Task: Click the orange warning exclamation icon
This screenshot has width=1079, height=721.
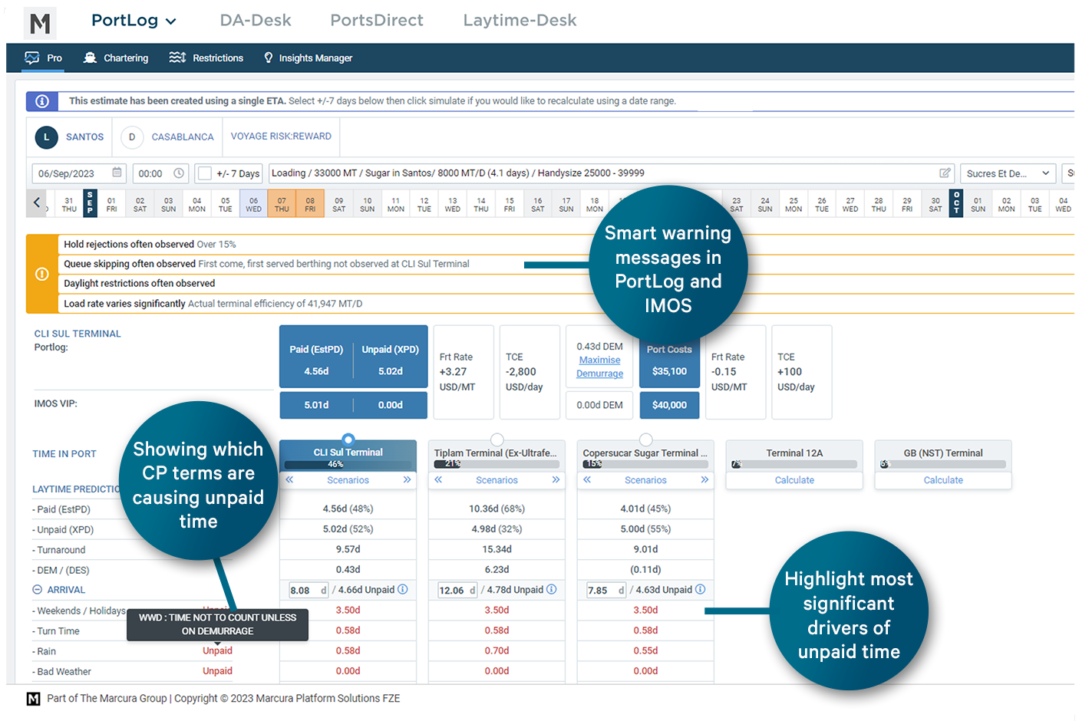Action: [x=42, y=274]
